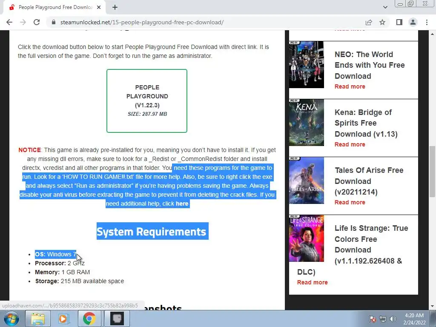Click 'Storage: 215 MB available space'
436x327 pixels.
[79, 281]
